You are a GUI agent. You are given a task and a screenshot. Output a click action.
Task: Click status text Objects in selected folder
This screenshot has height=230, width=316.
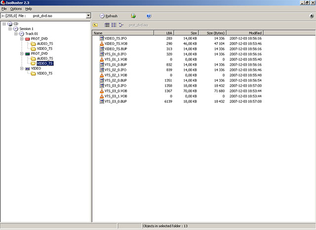pyautogui.click(x=165, y=226)
